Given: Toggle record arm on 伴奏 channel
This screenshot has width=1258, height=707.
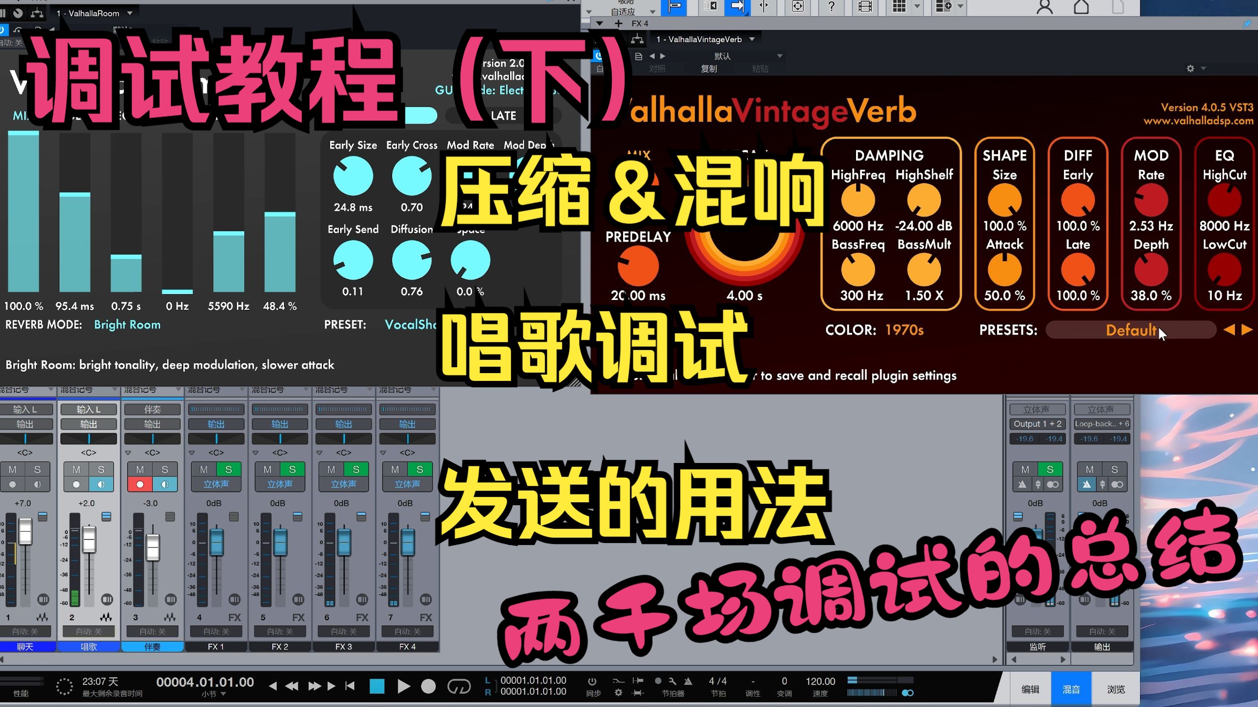Looking at the screenshot, I should pos(140,484).
